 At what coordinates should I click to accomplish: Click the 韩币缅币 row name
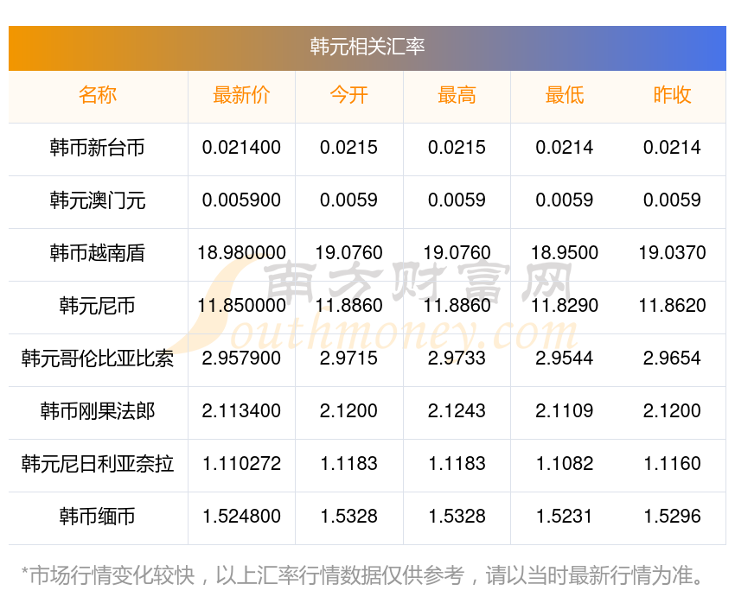[x=98, y=517]
